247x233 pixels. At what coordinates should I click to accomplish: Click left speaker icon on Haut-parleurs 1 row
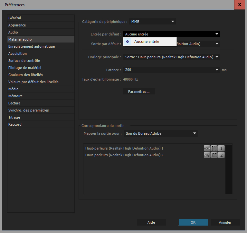click(207, 148)
